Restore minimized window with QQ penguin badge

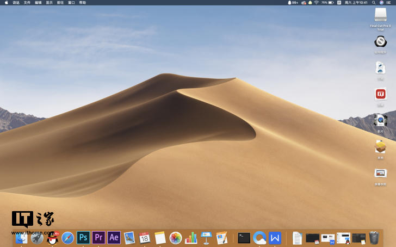pyautogui.click(x=343, y=238)
